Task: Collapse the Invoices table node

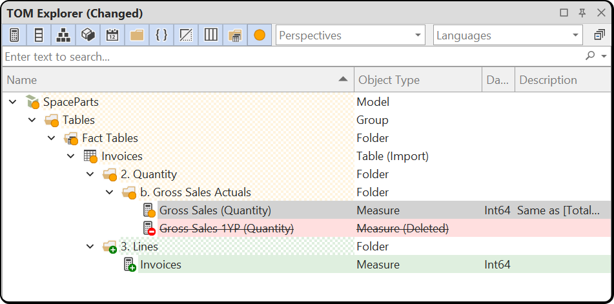Action: click(71, 156)
